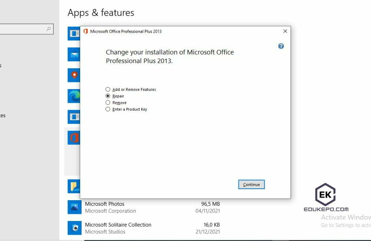Click the Office icon in apps list
Viewport: 371px width, 241px height.
(74, 138)
